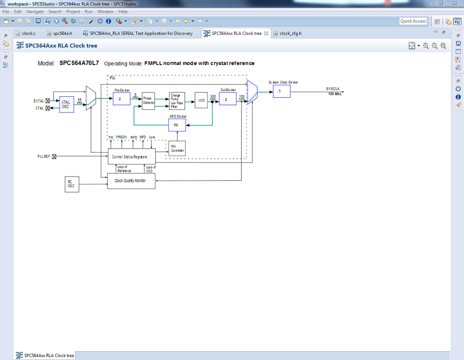The image size is (464, 360).
Task: Click the flashlight Search icon in toolbar
Action: (x=135, y=21)
